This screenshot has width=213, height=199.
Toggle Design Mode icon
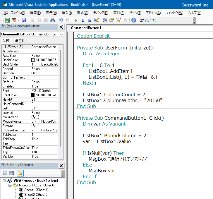(97, 20)
